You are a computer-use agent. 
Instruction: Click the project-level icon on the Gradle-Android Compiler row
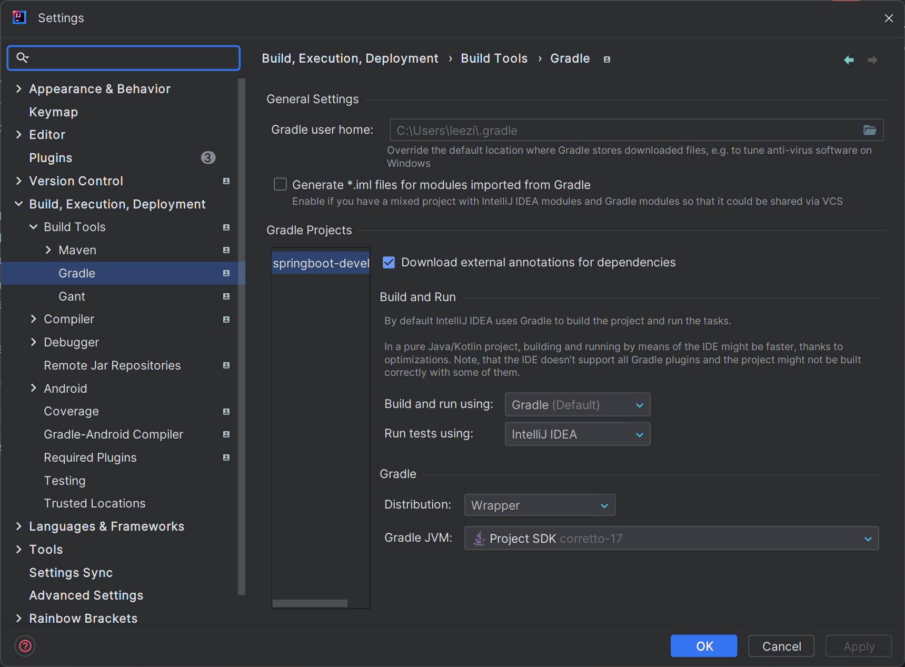pyautogui.click(x=226, y=434)
